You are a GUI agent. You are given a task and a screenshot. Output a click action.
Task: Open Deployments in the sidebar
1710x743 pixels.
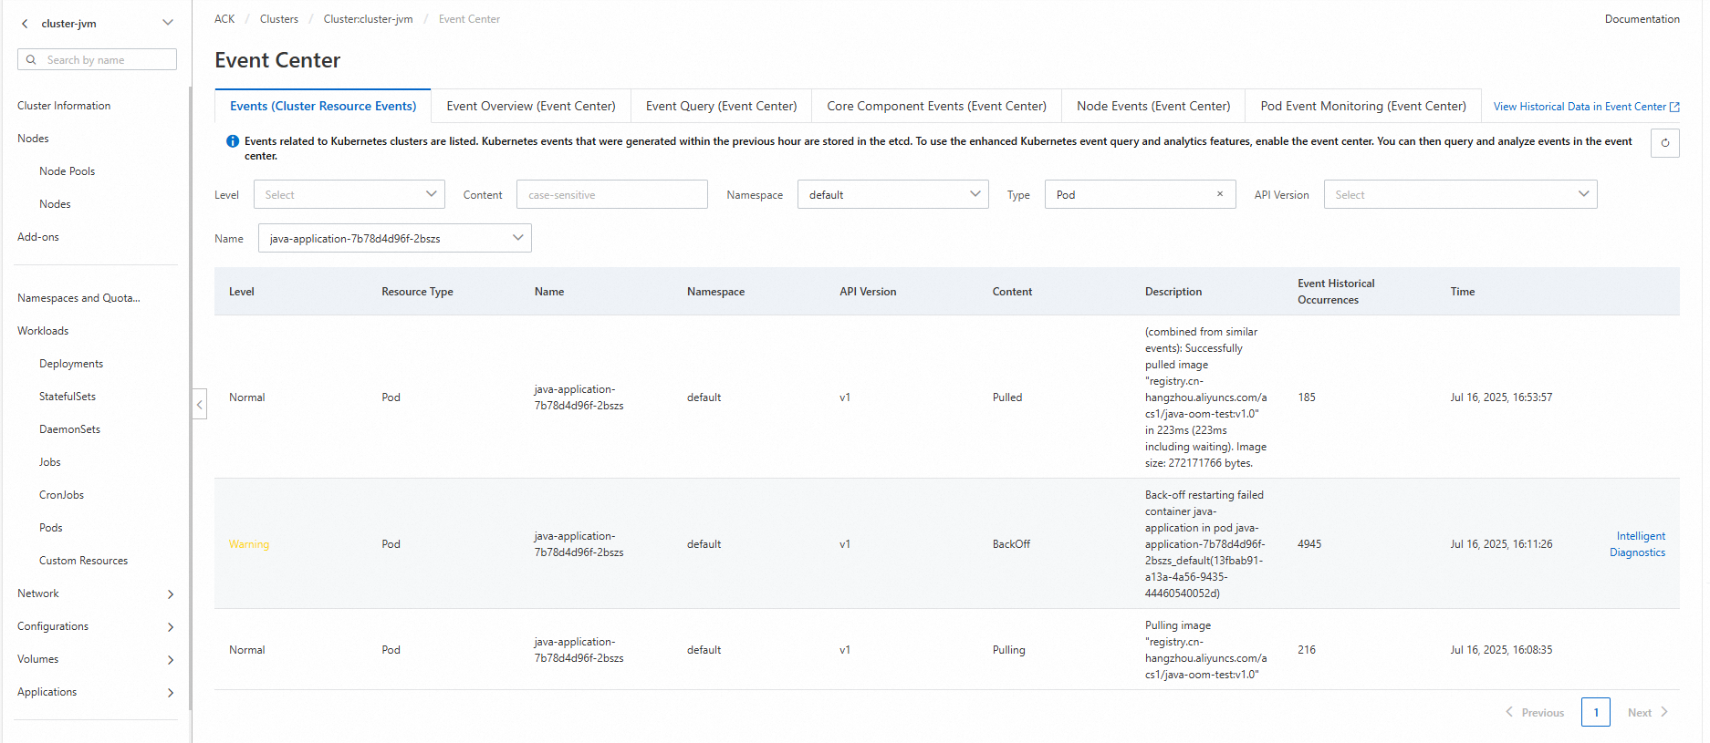pos(71,364)
